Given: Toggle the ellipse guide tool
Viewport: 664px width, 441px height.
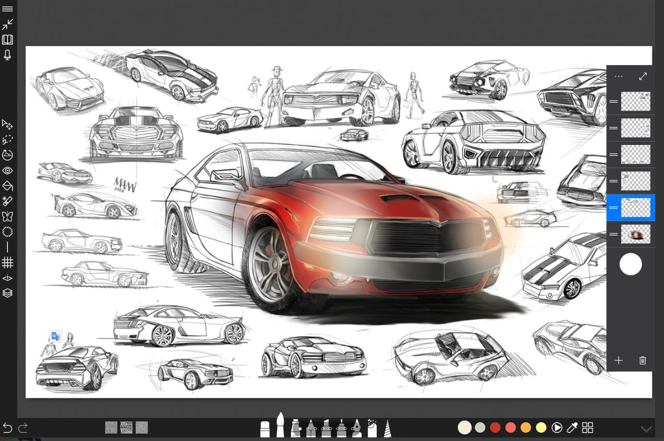Looking at the screenshot, I should 7,231.
